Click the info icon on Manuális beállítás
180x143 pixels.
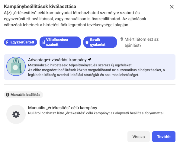(8, 95)
